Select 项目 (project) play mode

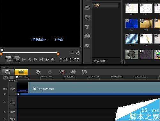[9, 57]
